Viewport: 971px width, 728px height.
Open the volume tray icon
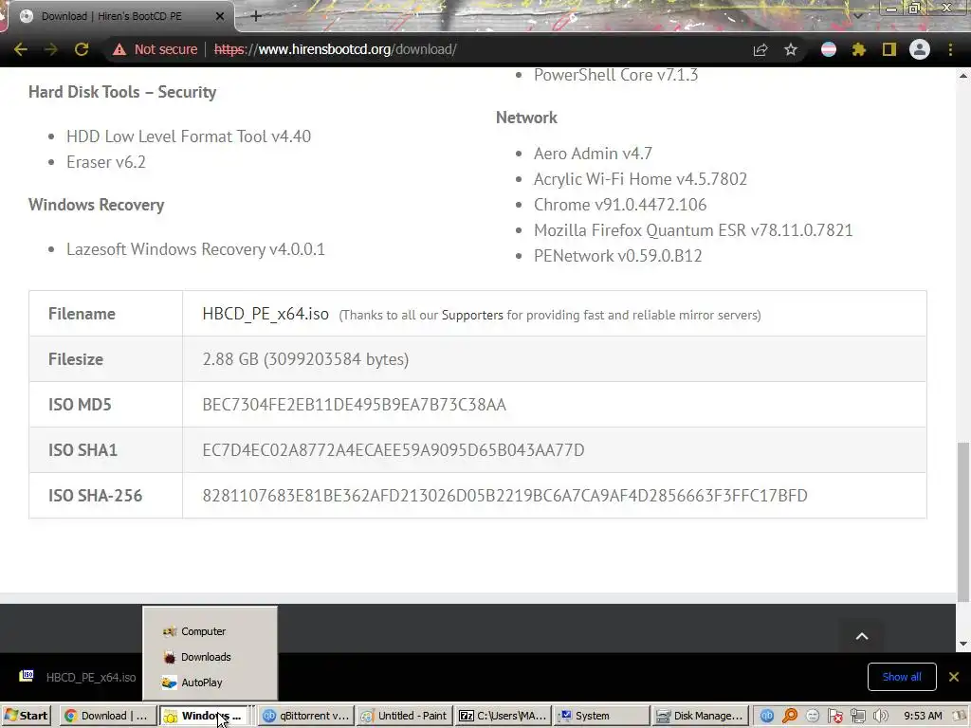[880, 716]
